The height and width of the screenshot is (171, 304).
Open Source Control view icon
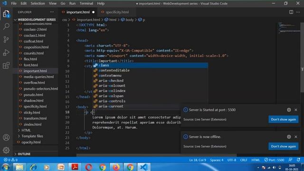pyautogui.click(x=6, y=39)
